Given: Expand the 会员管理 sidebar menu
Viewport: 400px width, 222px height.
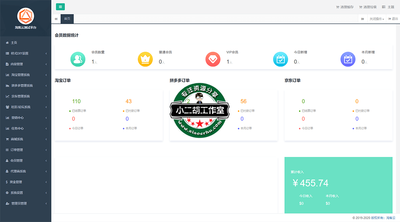Looking at the screenshot, I should coord(26,160).
